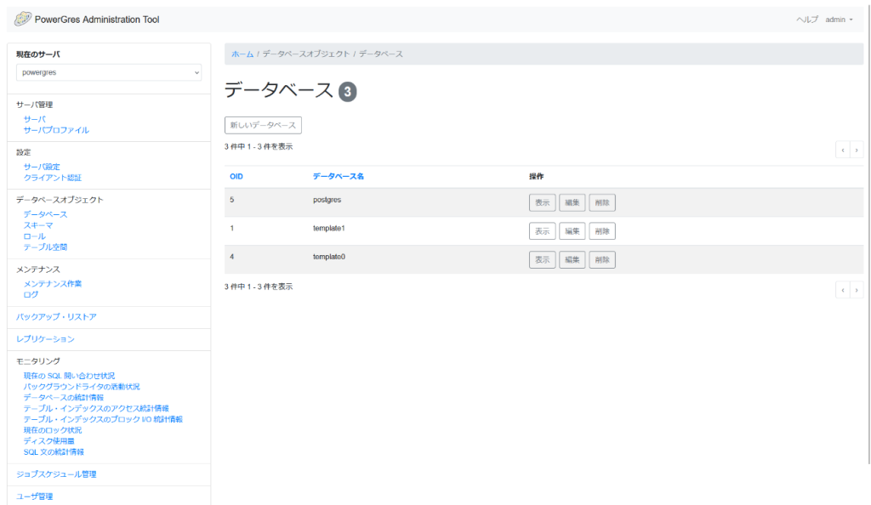Click 表示 for postgres database
Image resolution: width=871 pixels, height=505 pixels.
(x=542, y=202)
